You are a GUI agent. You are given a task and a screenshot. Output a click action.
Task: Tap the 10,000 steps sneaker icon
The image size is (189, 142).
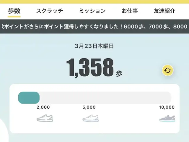(x=167, y=118)
